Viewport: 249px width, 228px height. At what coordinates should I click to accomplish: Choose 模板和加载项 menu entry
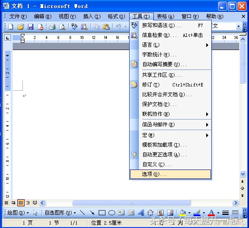171,145
